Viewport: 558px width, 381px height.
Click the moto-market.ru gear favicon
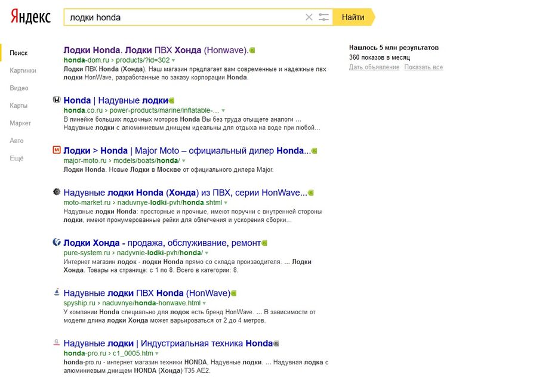tap(57, 191)
